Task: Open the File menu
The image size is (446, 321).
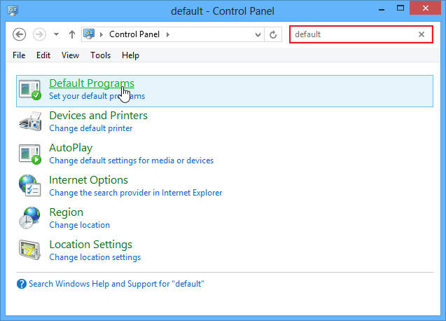Action: tap(19, 55)
